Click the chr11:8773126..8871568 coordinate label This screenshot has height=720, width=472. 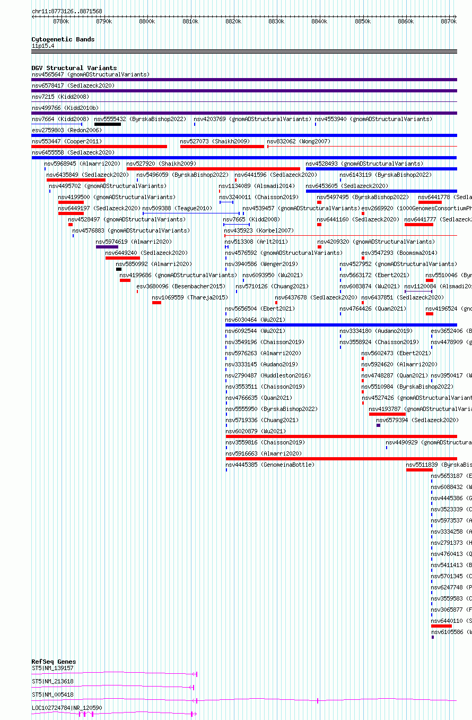click(x=67, y=11)
